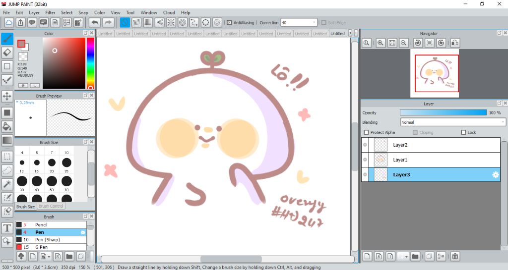Click the Redo arrow icon
508x270 pixels.
[108, 23]
